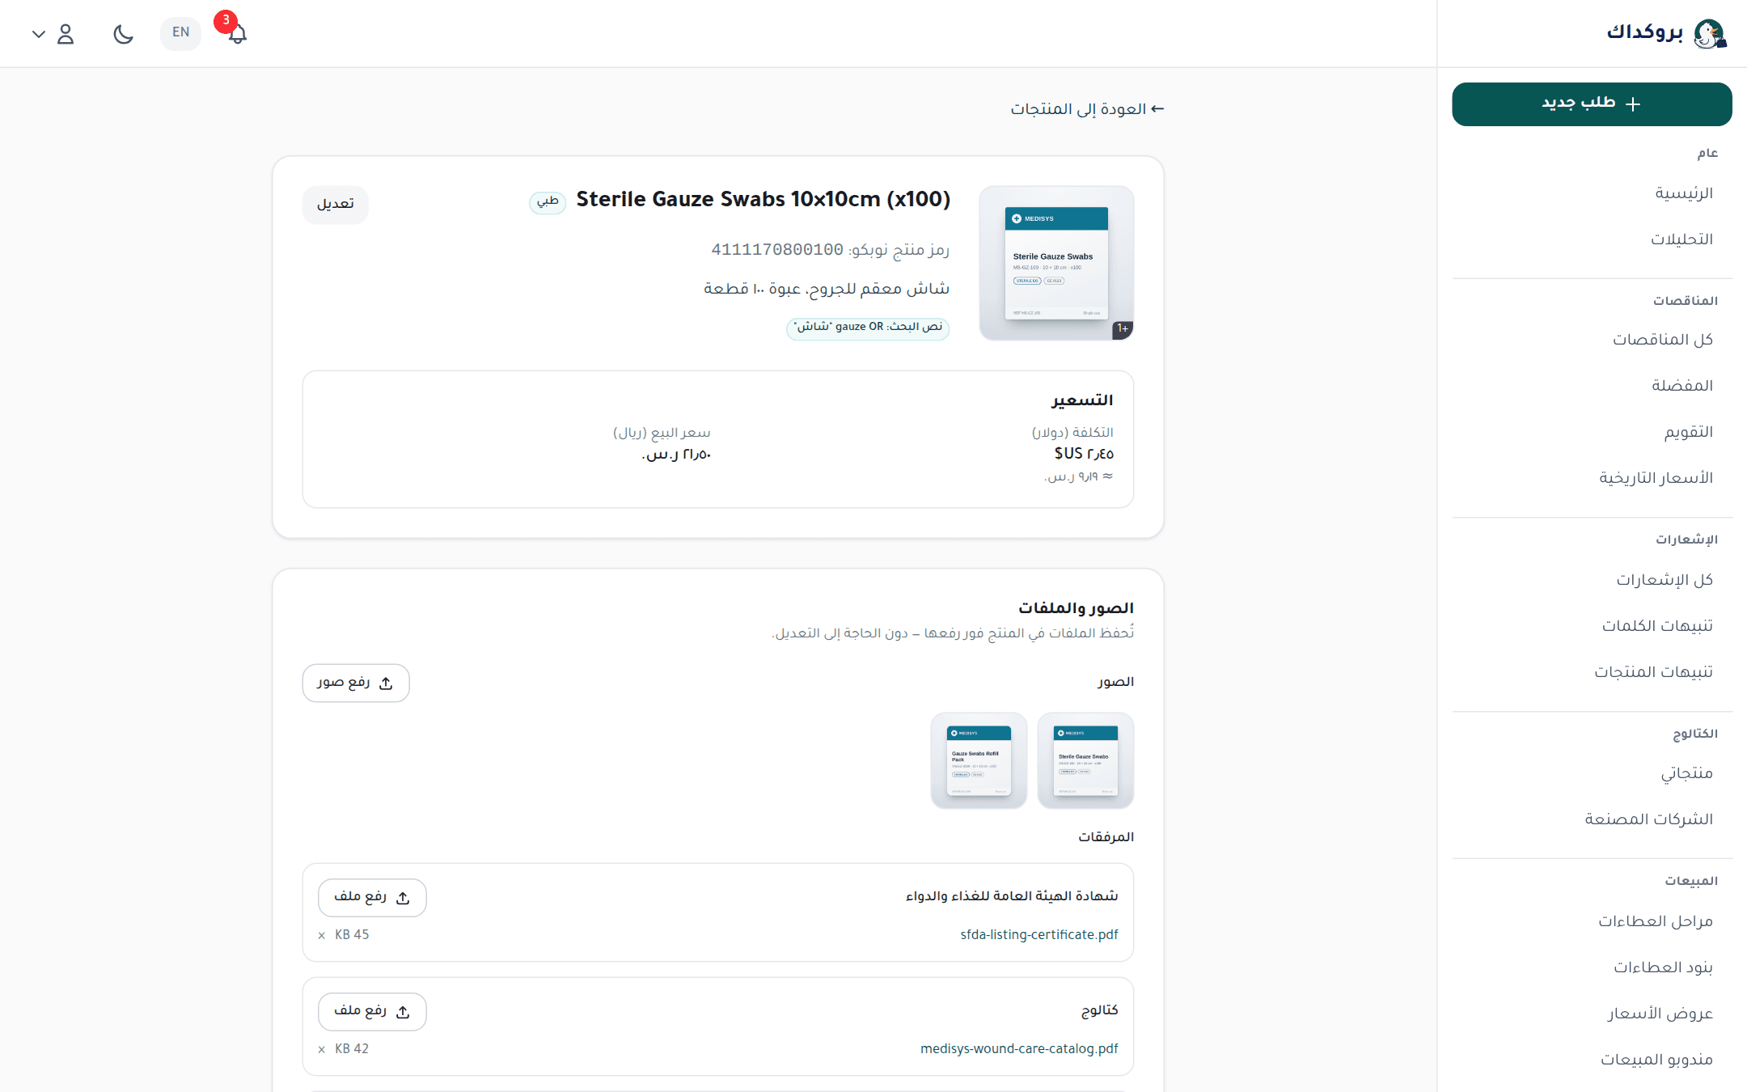Image resolution: width=1747 pixels, height=1092 pixels.
Task: Open تنبيهات المنتجات page
Action: click(x=1654, y=672)
